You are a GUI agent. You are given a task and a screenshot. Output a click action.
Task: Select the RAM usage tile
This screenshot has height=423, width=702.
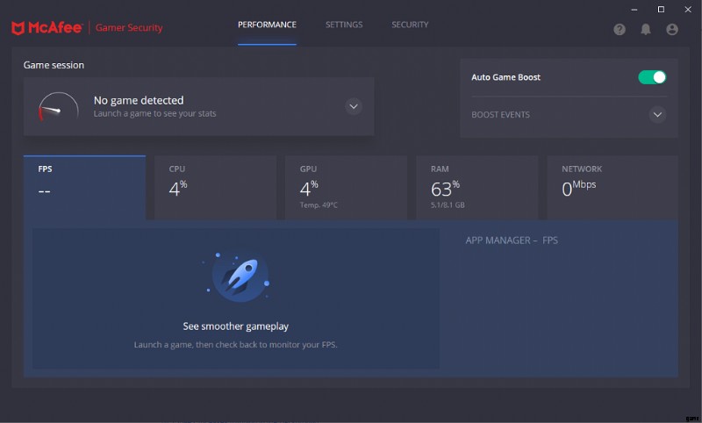(x=476, y=187)
